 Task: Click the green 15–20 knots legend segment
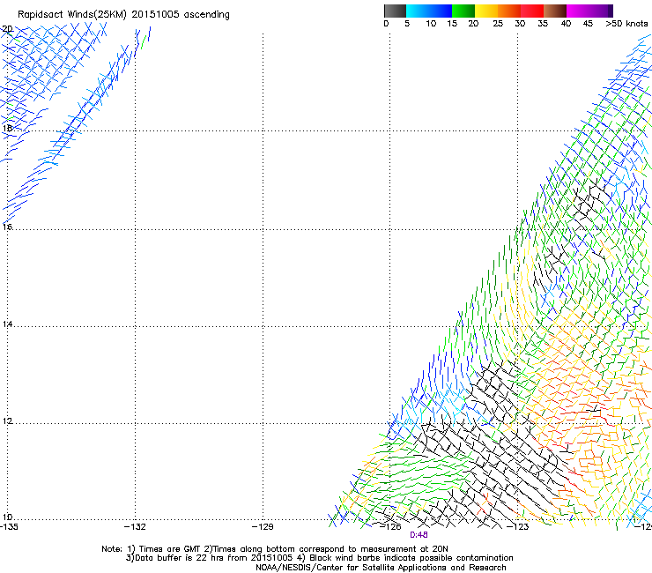click(x=463, y=11)
